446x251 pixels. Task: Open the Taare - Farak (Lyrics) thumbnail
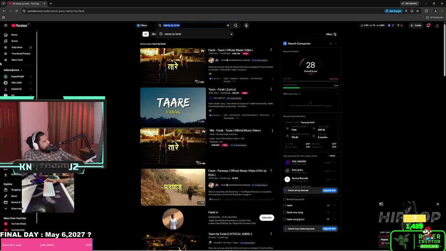(x=173, y=106)
